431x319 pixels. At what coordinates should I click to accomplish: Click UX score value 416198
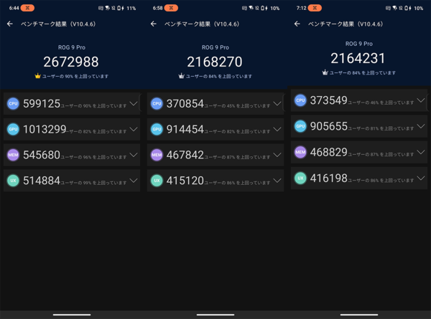329,178
